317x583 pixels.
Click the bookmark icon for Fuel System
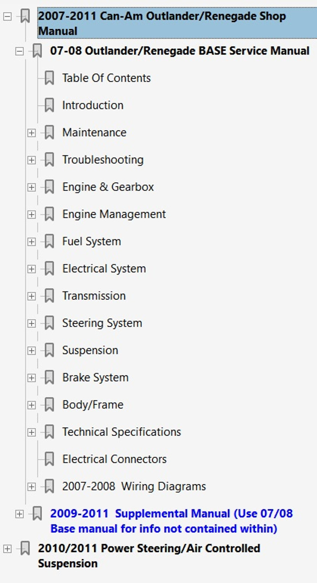[49, 241]
